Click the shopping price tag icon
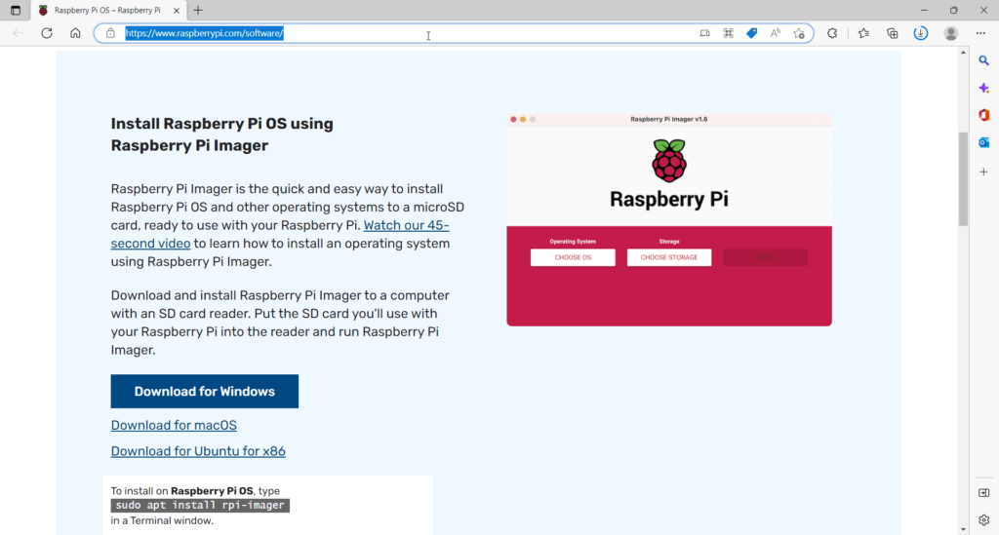 click(751, 33)
